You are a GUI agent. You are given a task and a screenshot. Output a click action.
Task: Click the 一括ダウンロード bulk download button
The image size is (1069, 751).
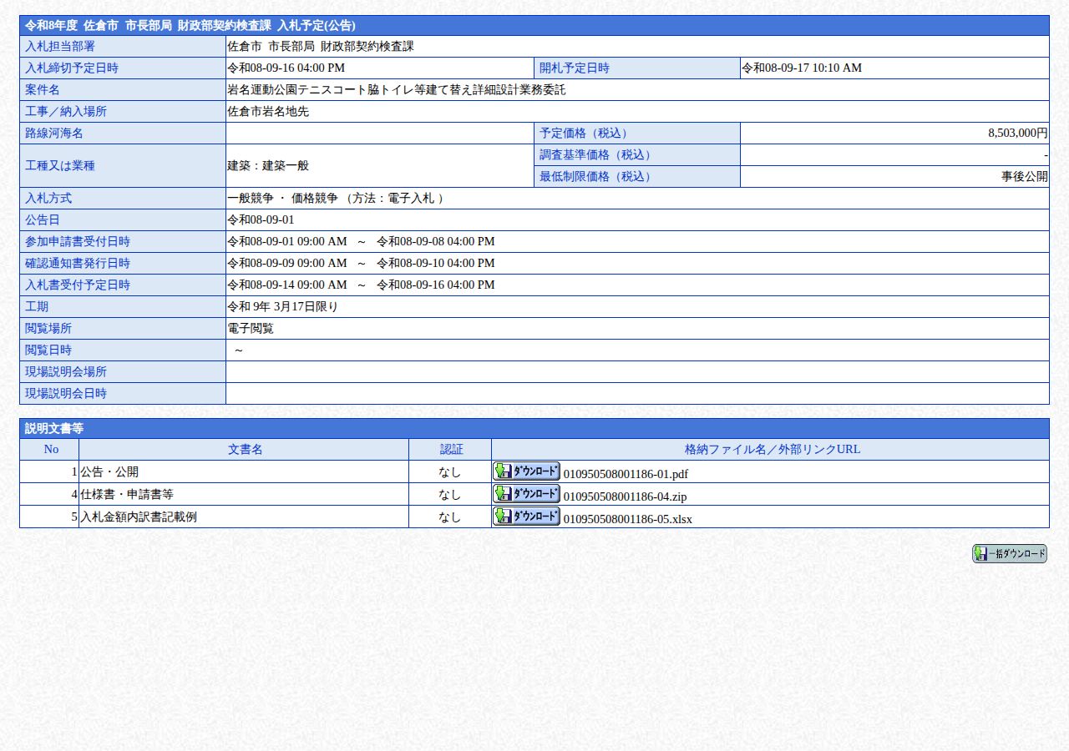click(1009, 553)
